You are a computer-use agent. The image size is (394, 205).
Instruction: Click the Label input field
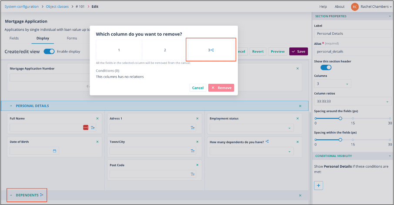pyautogui.click(x=353, y=33)
